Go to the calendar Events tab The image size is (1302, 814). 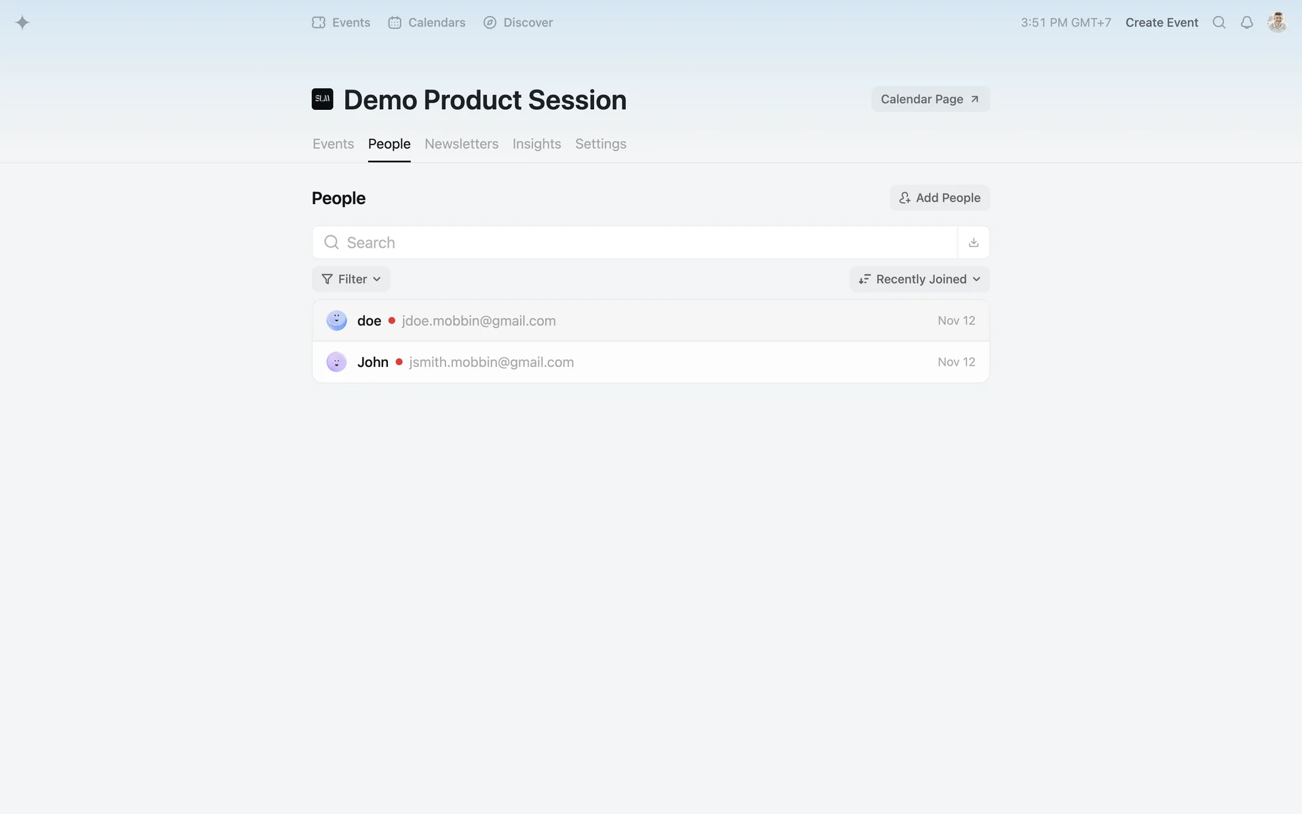tap(333, 144)
